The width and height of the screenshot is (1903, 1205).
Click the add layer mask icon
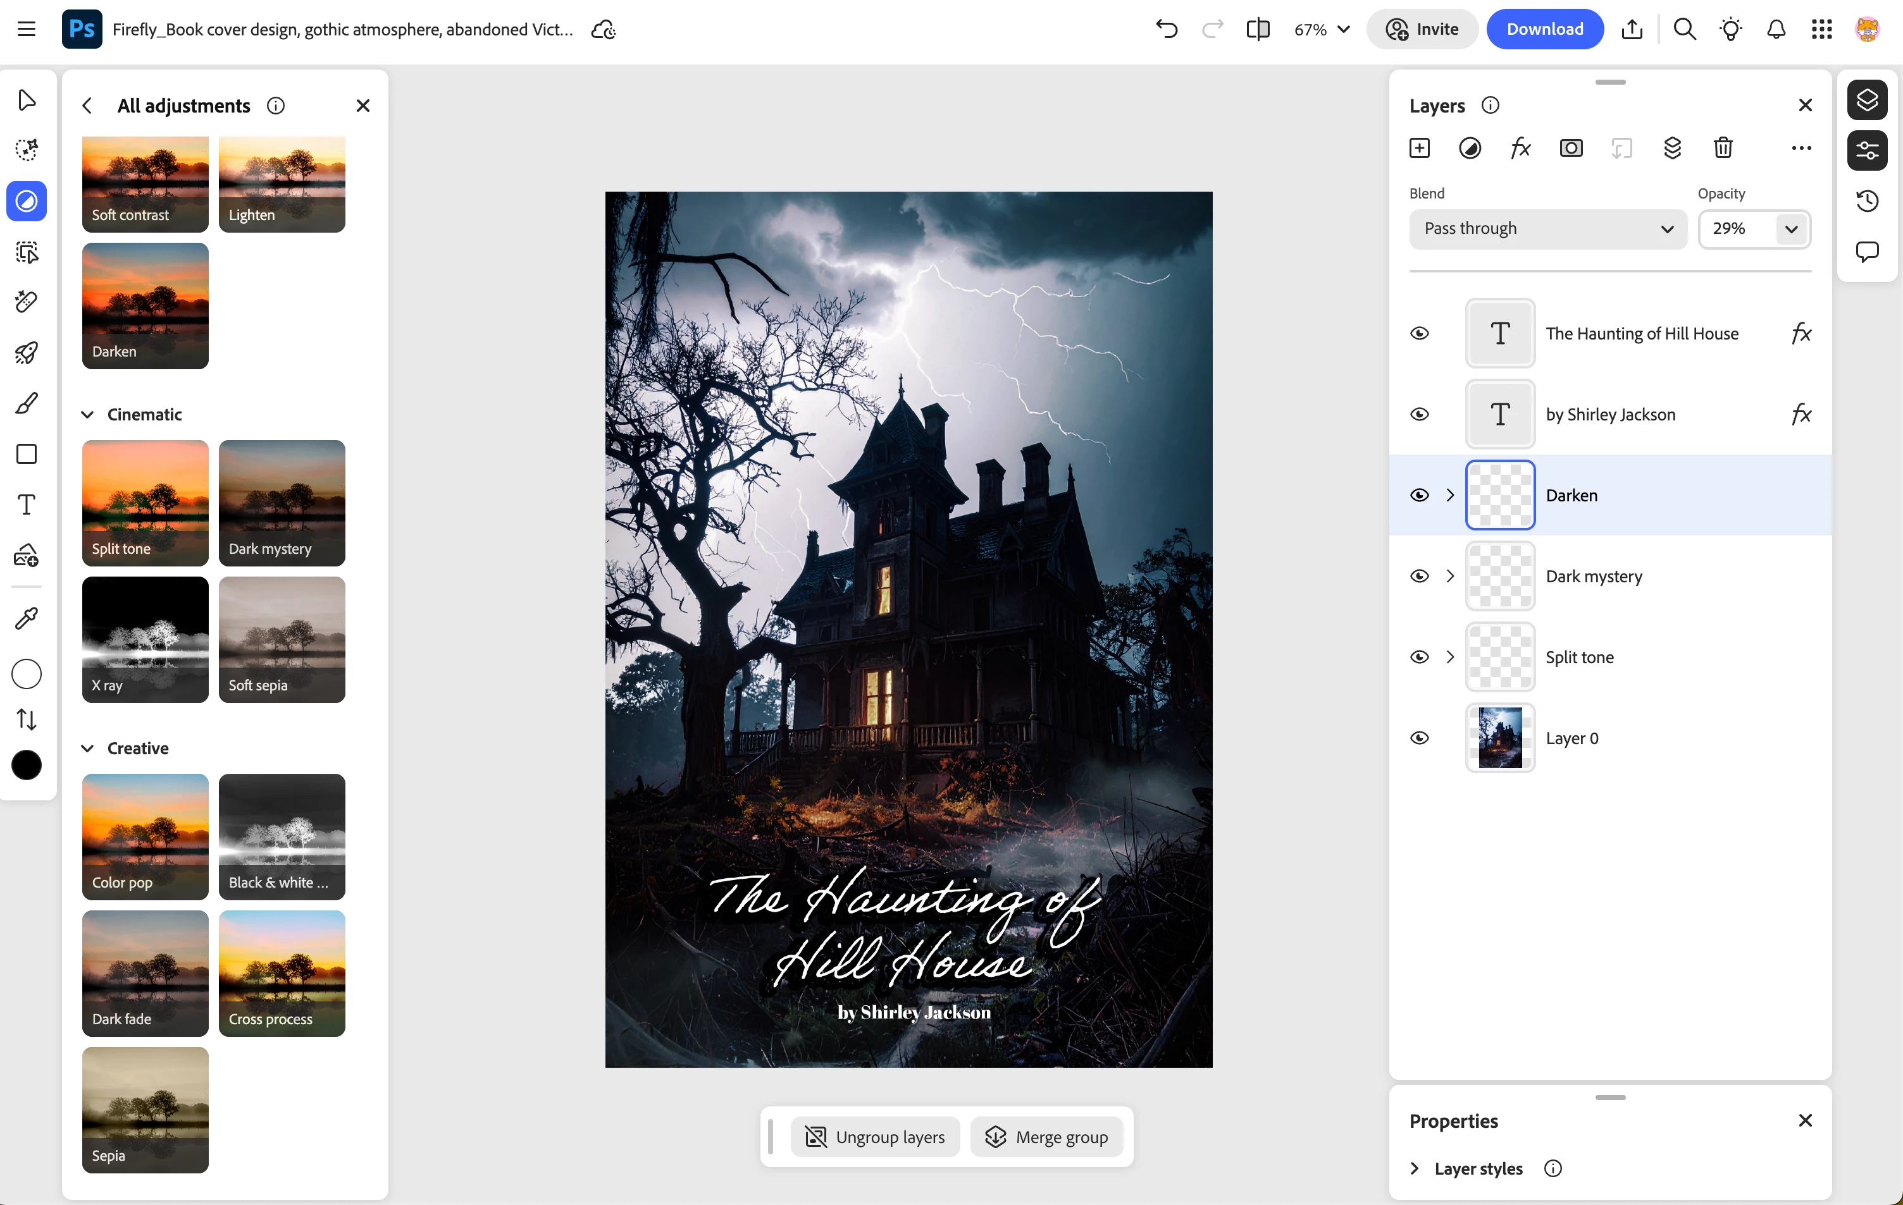coord(1571,149)
